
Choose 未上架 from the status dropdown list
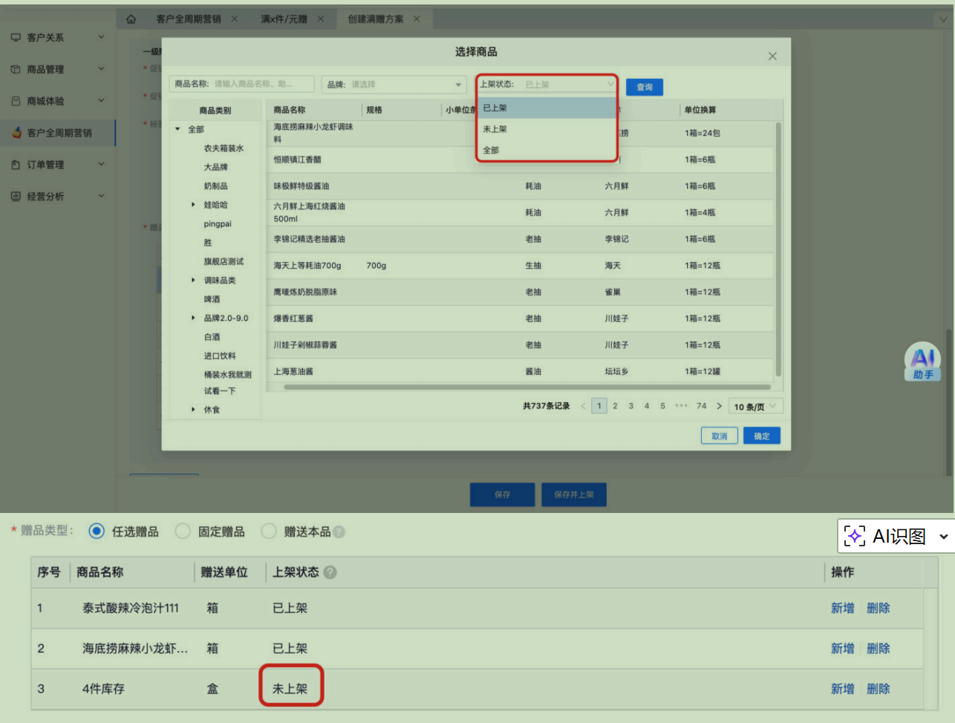pyautogui.click(x=495, y=129)
